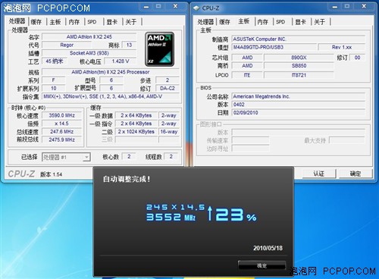
Task: Click the 确定 button in right CPU-Z window
Action: coord(356,174)
